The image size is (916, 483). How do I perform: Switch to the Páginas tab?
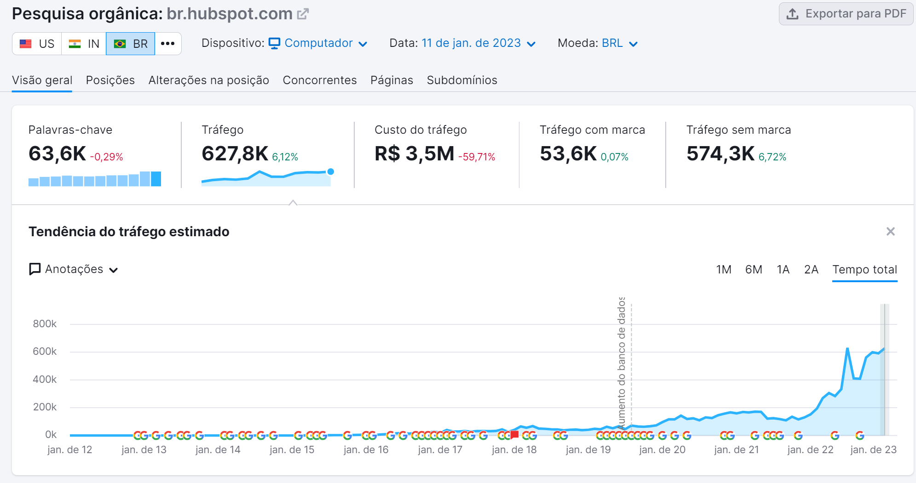tap(392, 80)
